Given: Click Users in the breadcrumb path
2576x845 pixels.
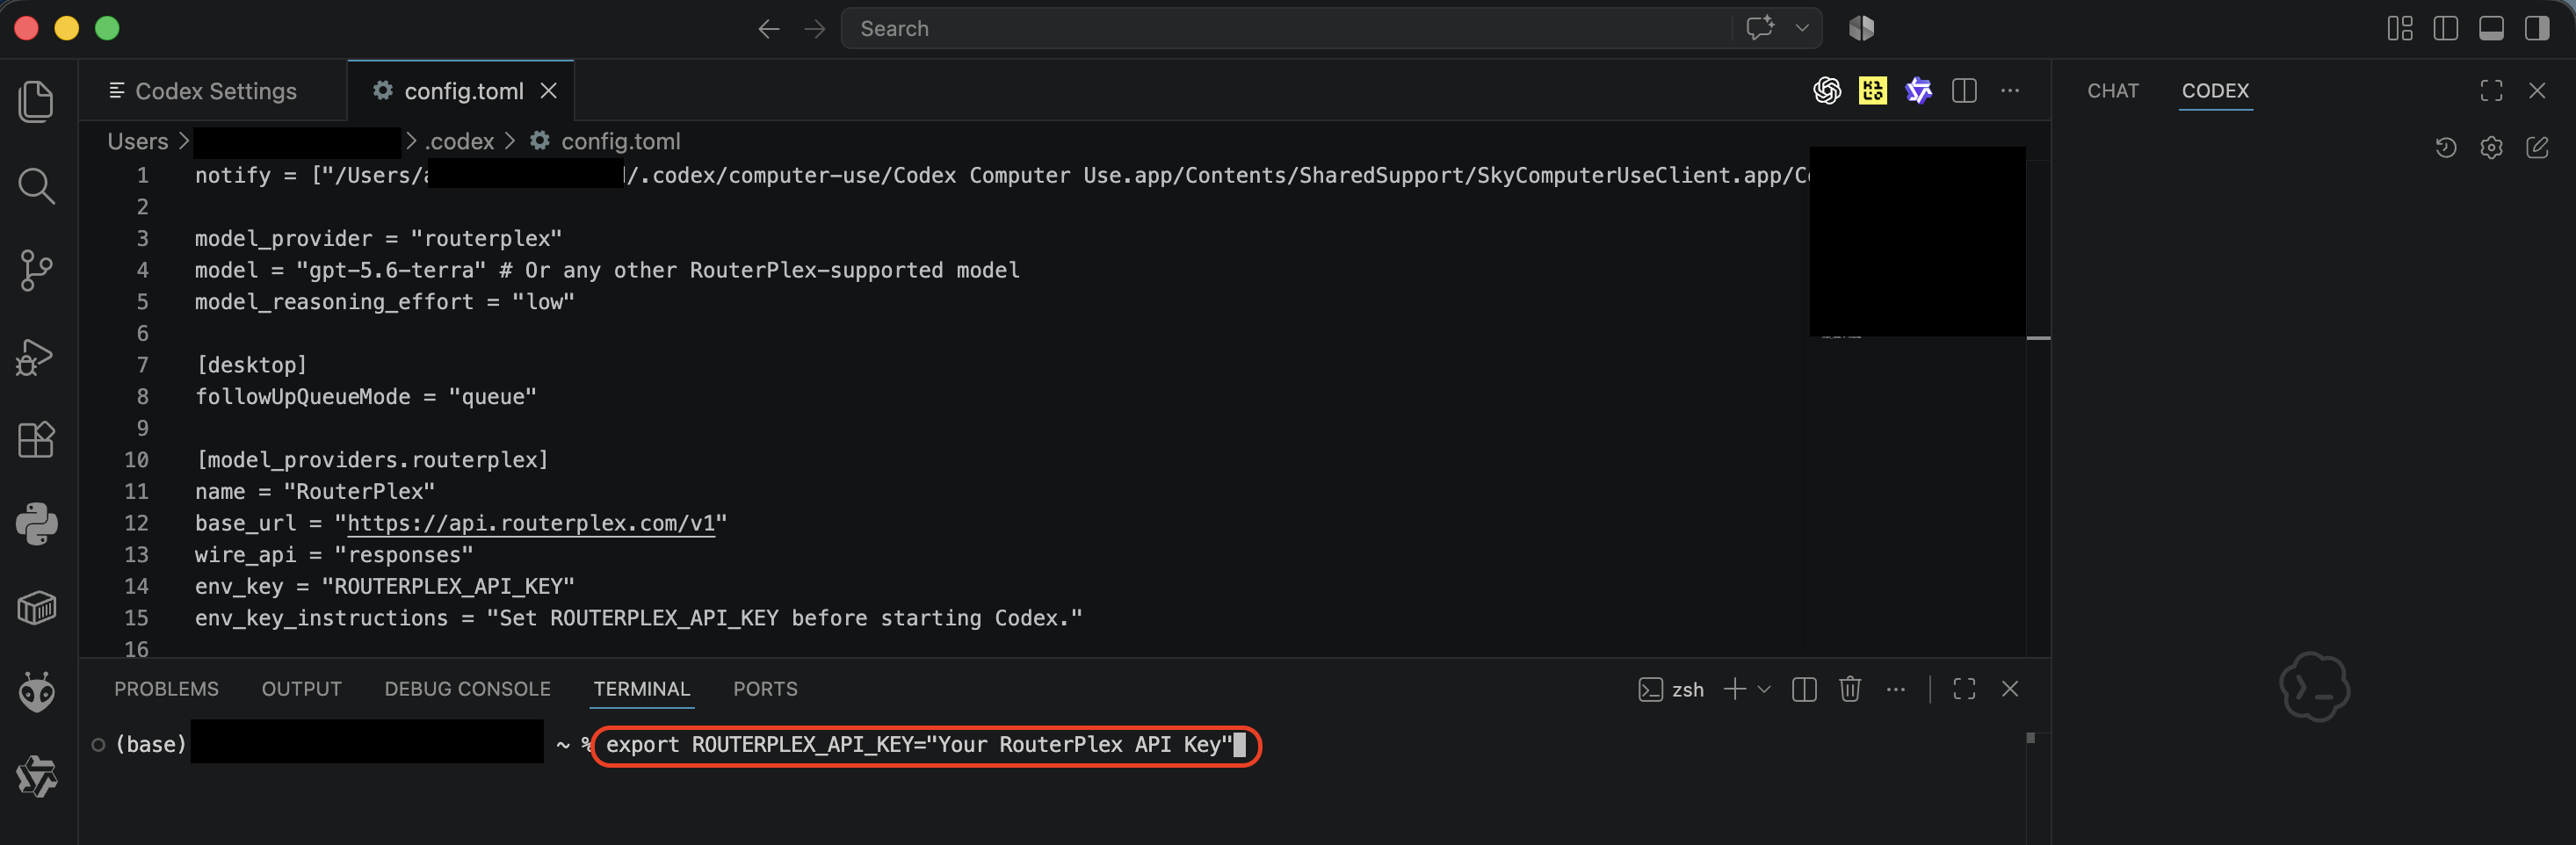Looking at the screenshot, I should [x=138, y=142].
